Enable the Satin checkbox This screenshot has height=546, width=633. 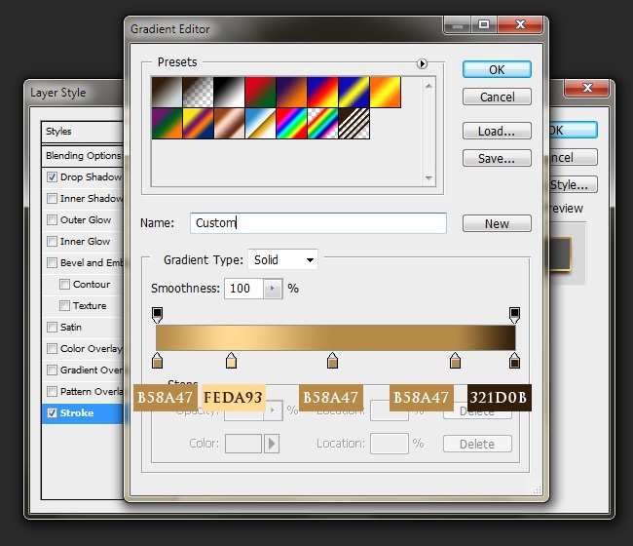point(52,327)
